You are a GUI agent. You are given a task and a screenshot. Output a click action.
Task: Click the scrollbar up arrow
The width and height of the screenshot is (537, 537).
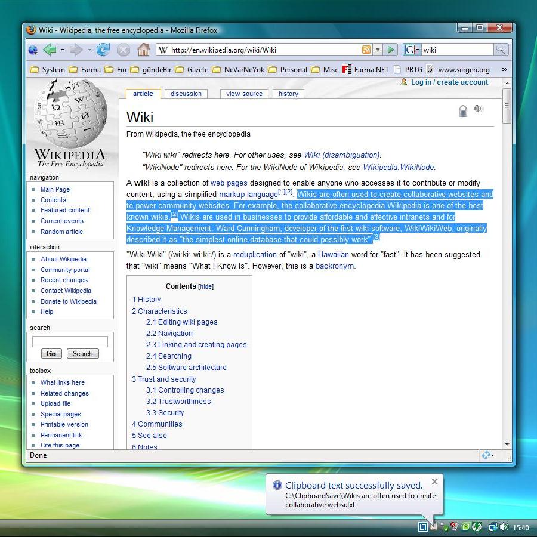pos(507,83)
